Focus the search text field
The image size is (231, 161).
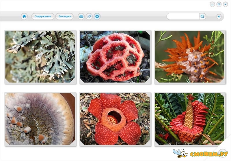(183, 16)
